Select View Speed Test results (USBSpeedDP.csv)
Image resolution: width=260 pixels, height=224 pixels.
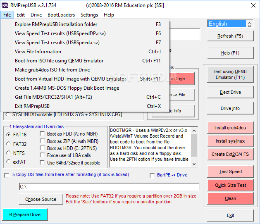[85, 33]
